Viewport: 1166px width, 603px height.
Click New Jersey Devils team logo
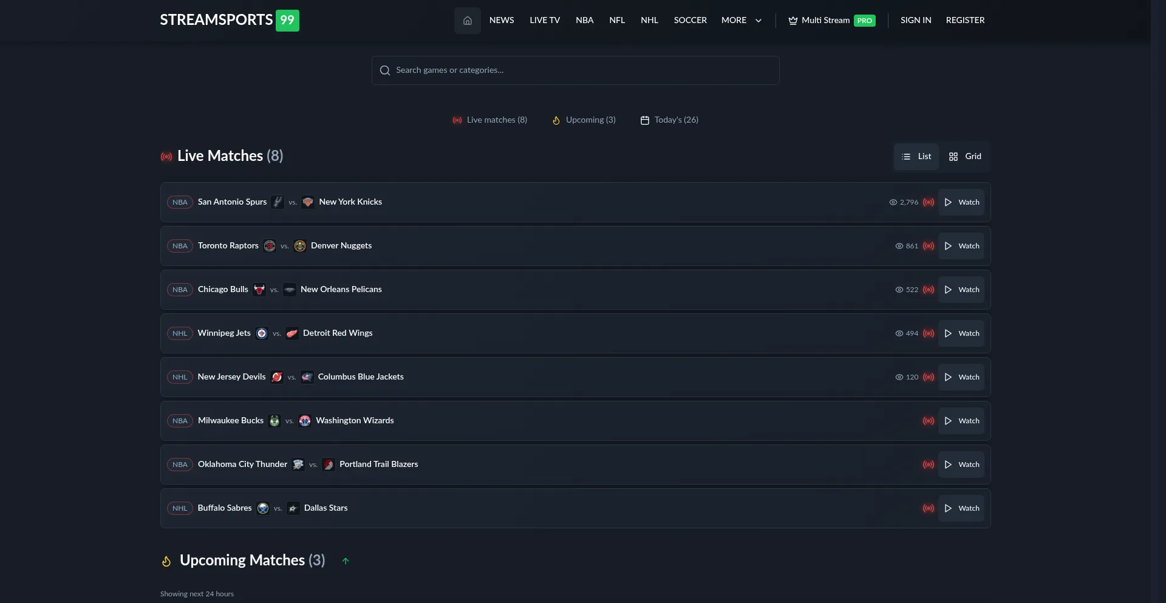pyautogui.click(x=277, y=377)
